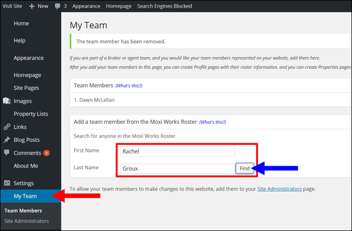Click the plus icon beside New
Viewport: 352px width, 231px height.
(x=31, y=6)
